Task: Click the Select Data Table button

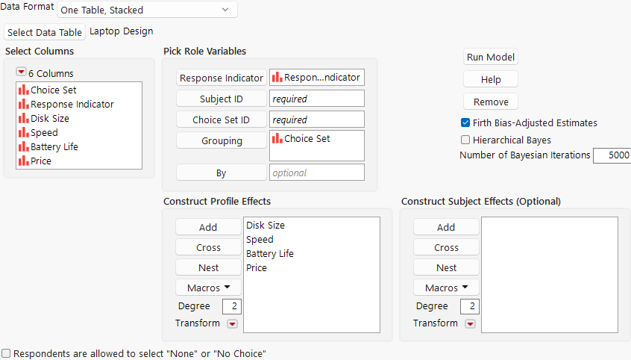Action: tap(45, 32)
